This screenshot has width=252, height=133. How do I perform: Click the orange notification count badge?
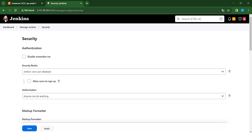point(234,19)
